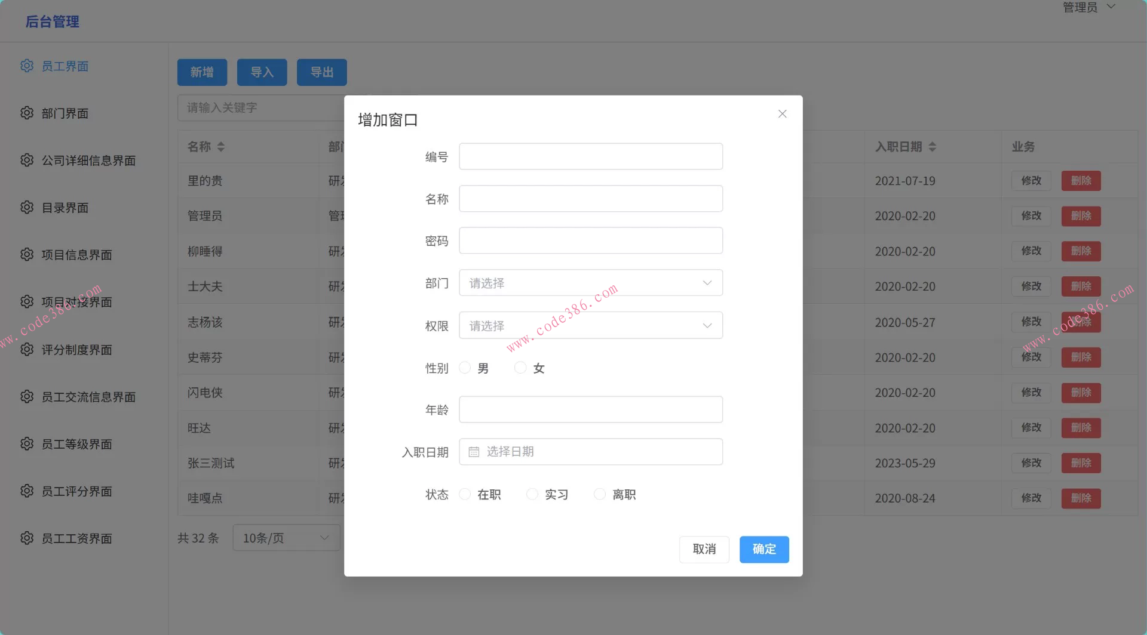The height and width of the screenshot is (635, 1147).
Task: Select the 离职 status radio button
Action: (599, 494)
